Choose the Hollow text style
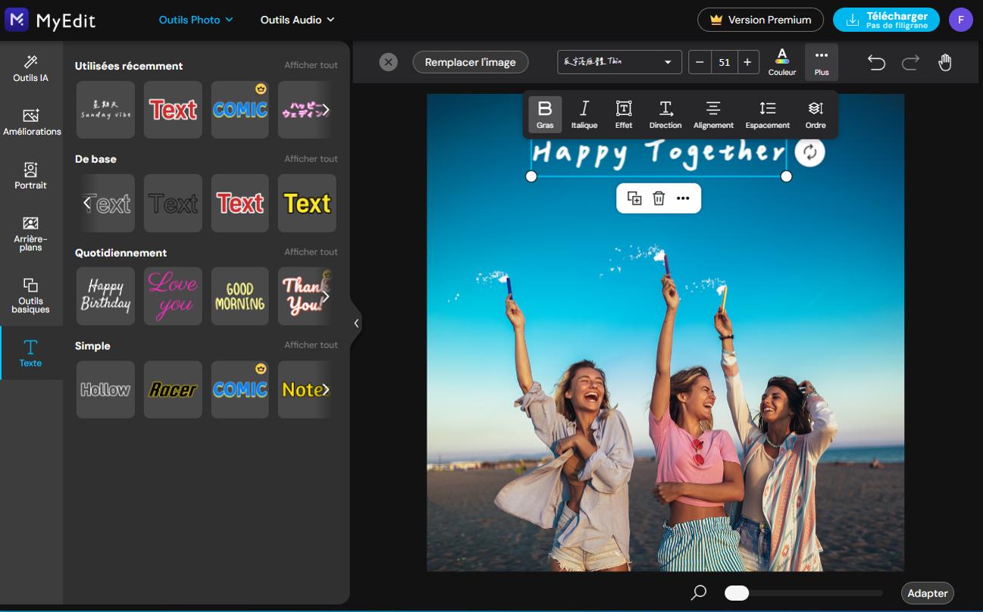Screen dimensions: 983x612 pyautogui.click(x=106, y=389)
